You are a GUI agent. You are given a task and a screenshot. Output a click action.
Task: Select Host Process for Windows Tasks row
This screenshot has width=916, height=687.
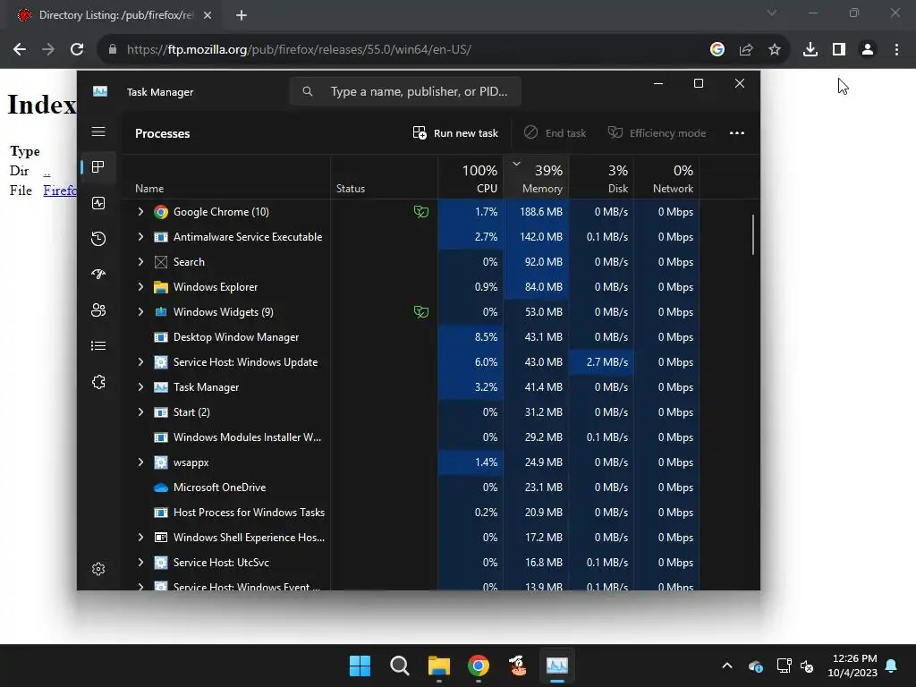(410, 513)
